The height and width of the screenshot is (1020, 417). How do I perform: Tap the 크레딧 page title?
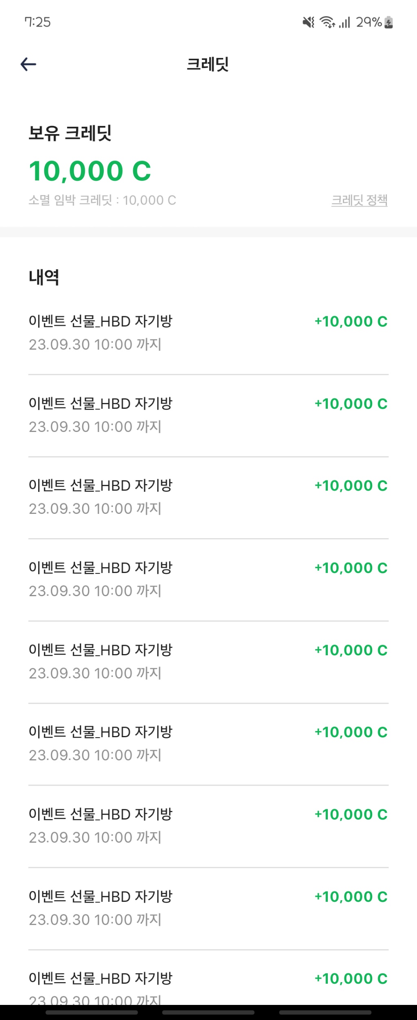click(x=208, y=64)
